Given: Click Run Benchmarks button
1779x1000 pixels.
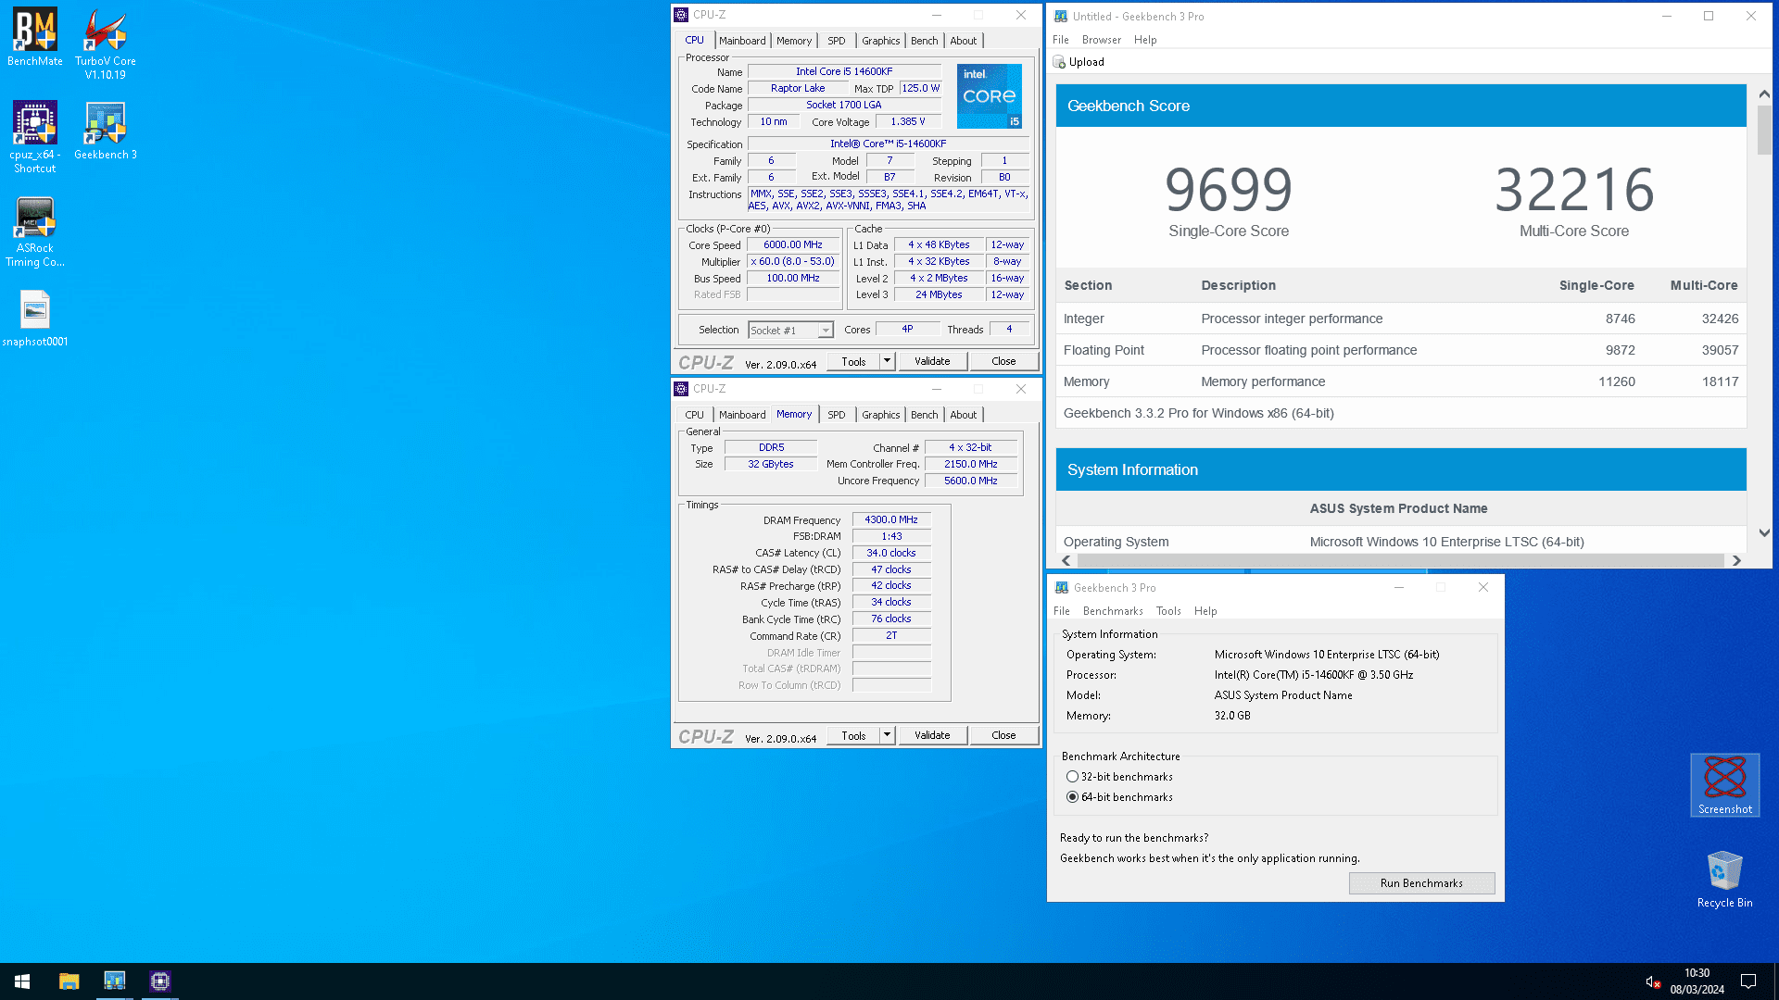Looking at the screenshot, I should pyautogui.click(x=1421, y=883).
